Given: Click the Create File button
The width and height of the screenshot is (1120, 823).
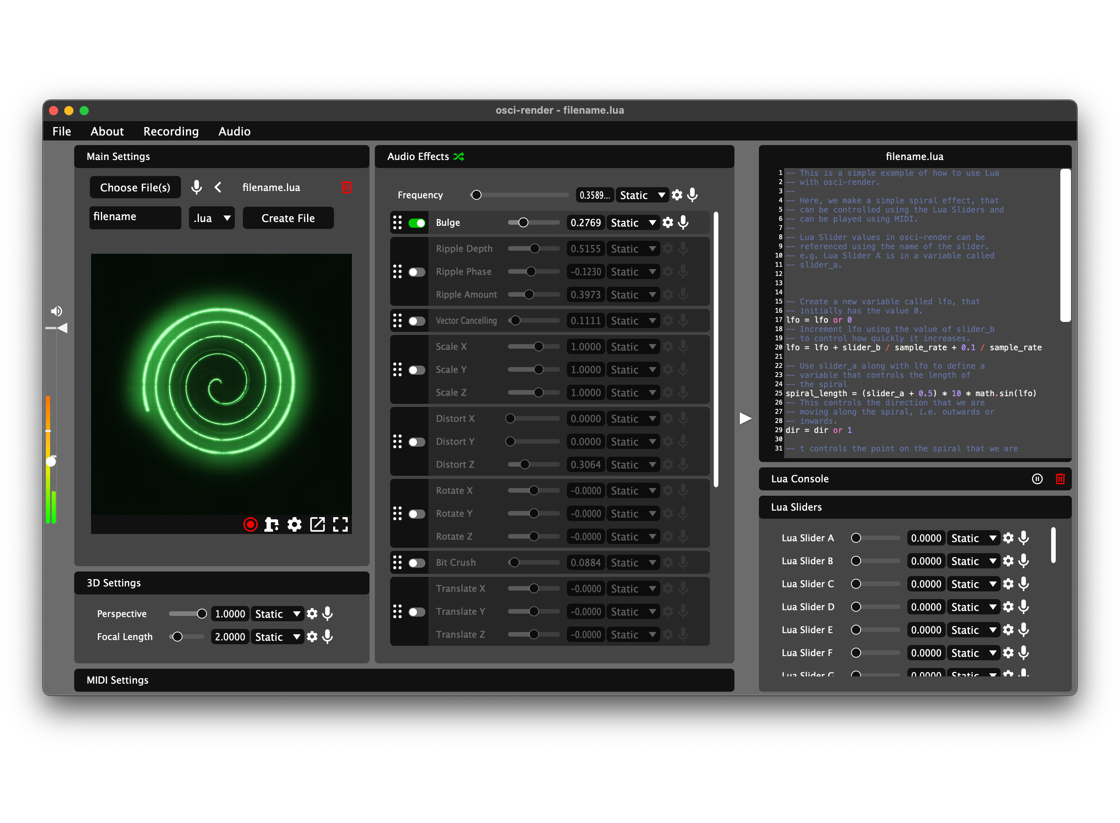Looking at the screenshot, I should click(x=288, y=218).
